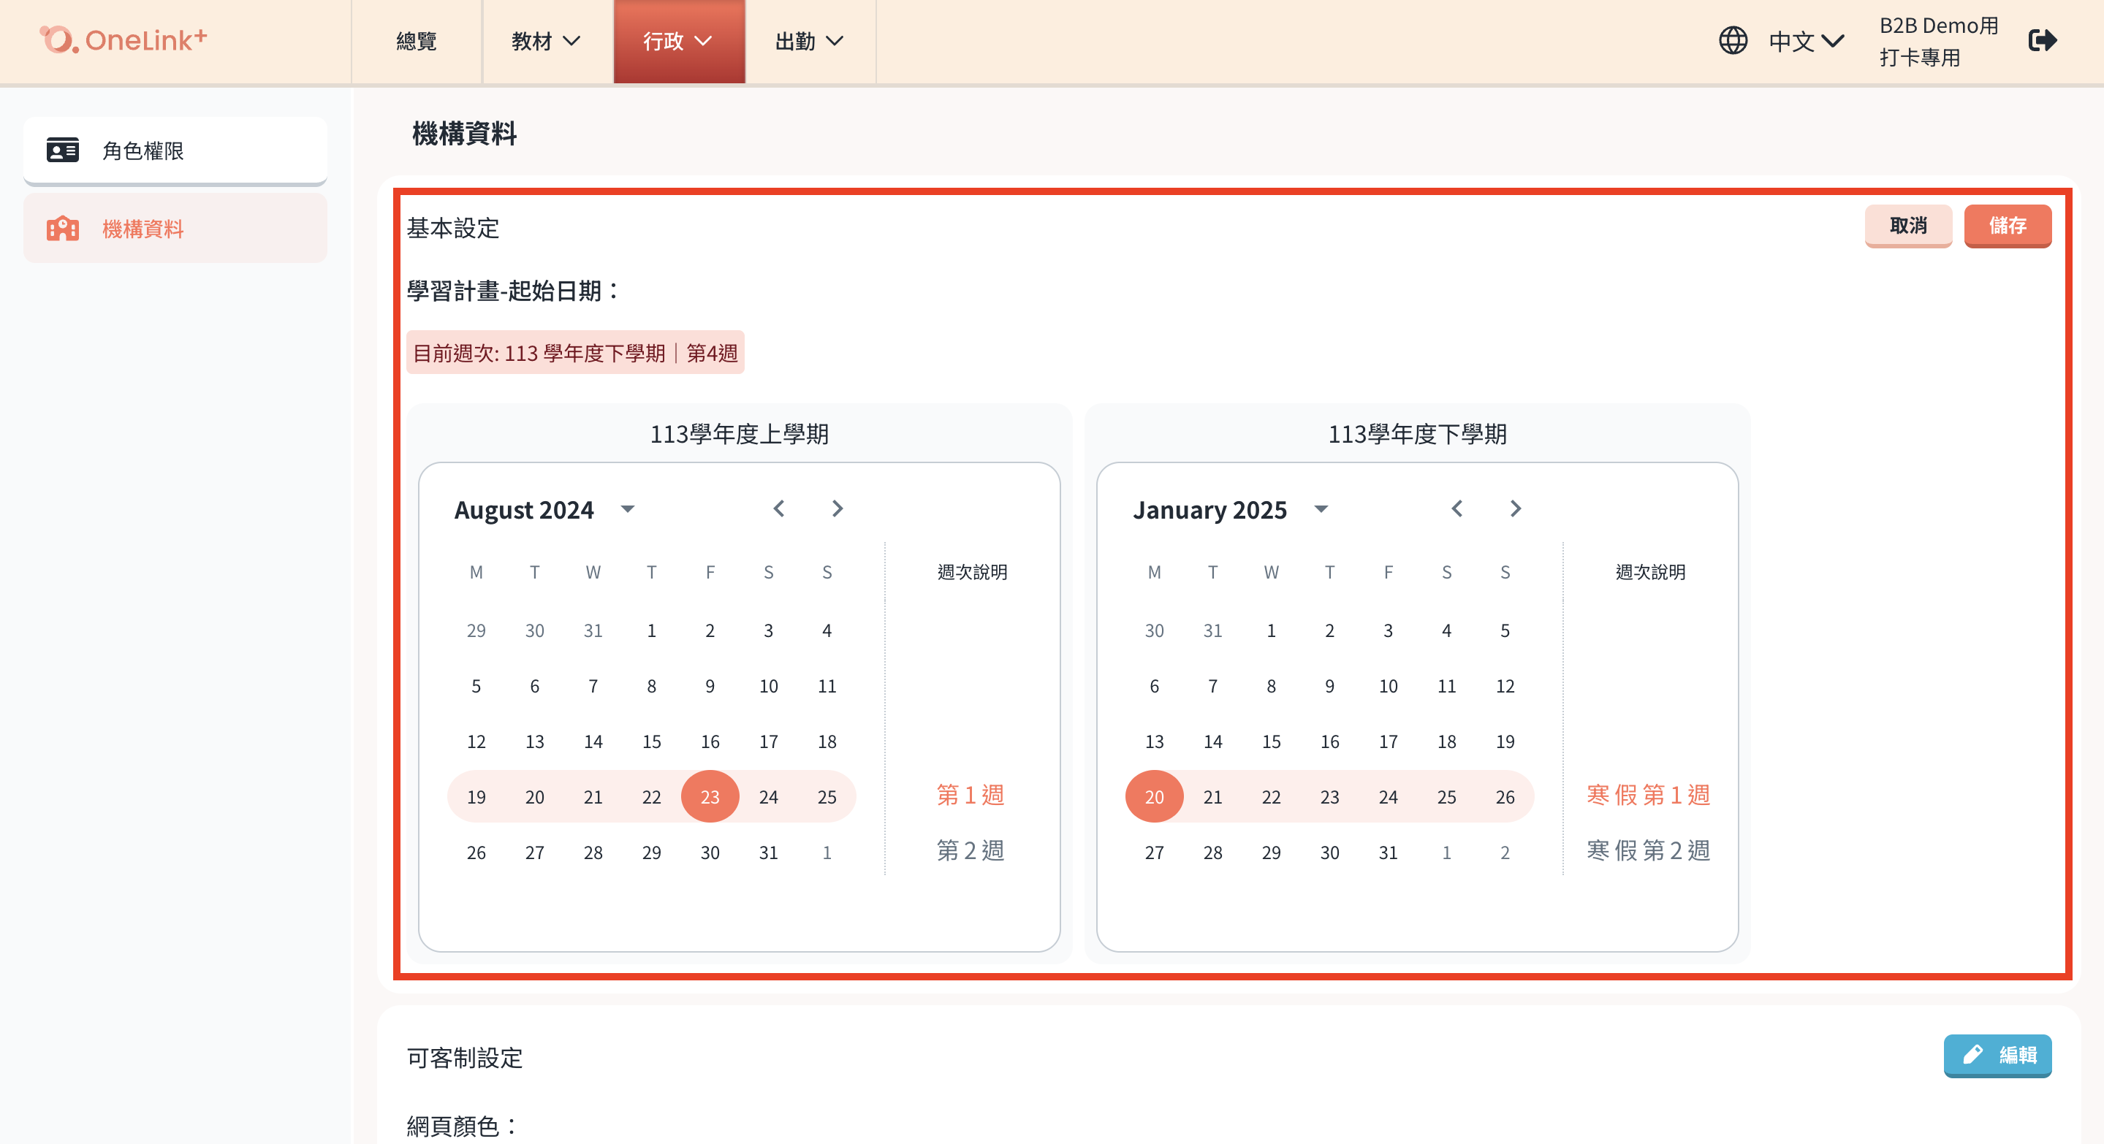Click the 第 1 週 week label
Image resolution: width=2104 pixels, height=1144 pixels.
coord(971,795)
